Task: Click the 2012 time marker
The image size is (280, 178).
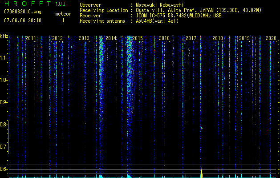Action: (x=57, y=38)
